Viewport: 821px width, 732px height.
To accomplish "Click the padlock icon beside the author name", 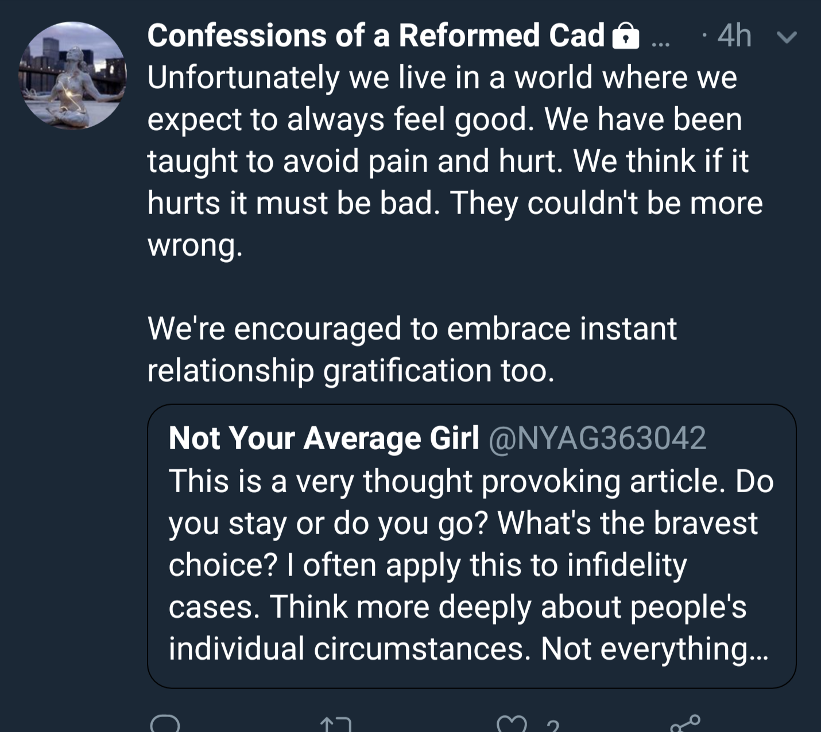I will [626, 37].
